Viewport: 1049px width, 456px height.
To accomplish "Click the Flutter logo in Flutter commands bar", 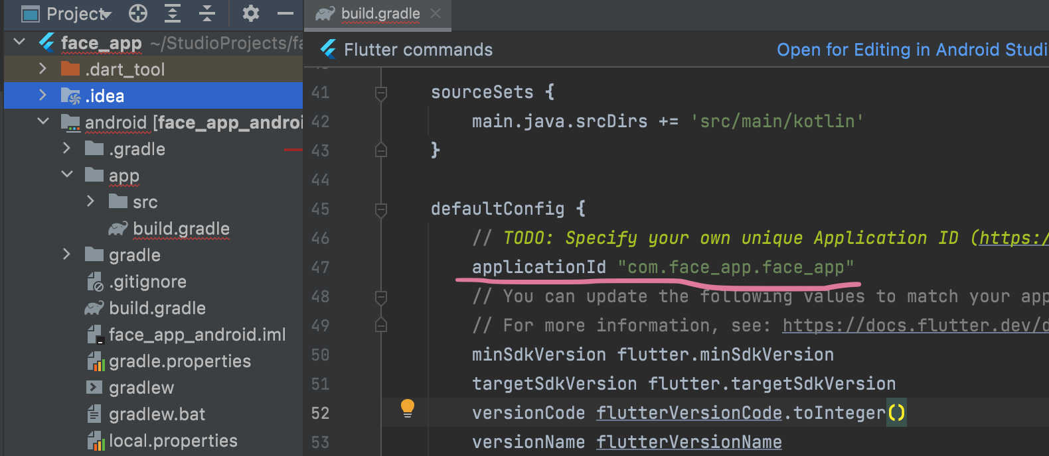I will [328, 49].
